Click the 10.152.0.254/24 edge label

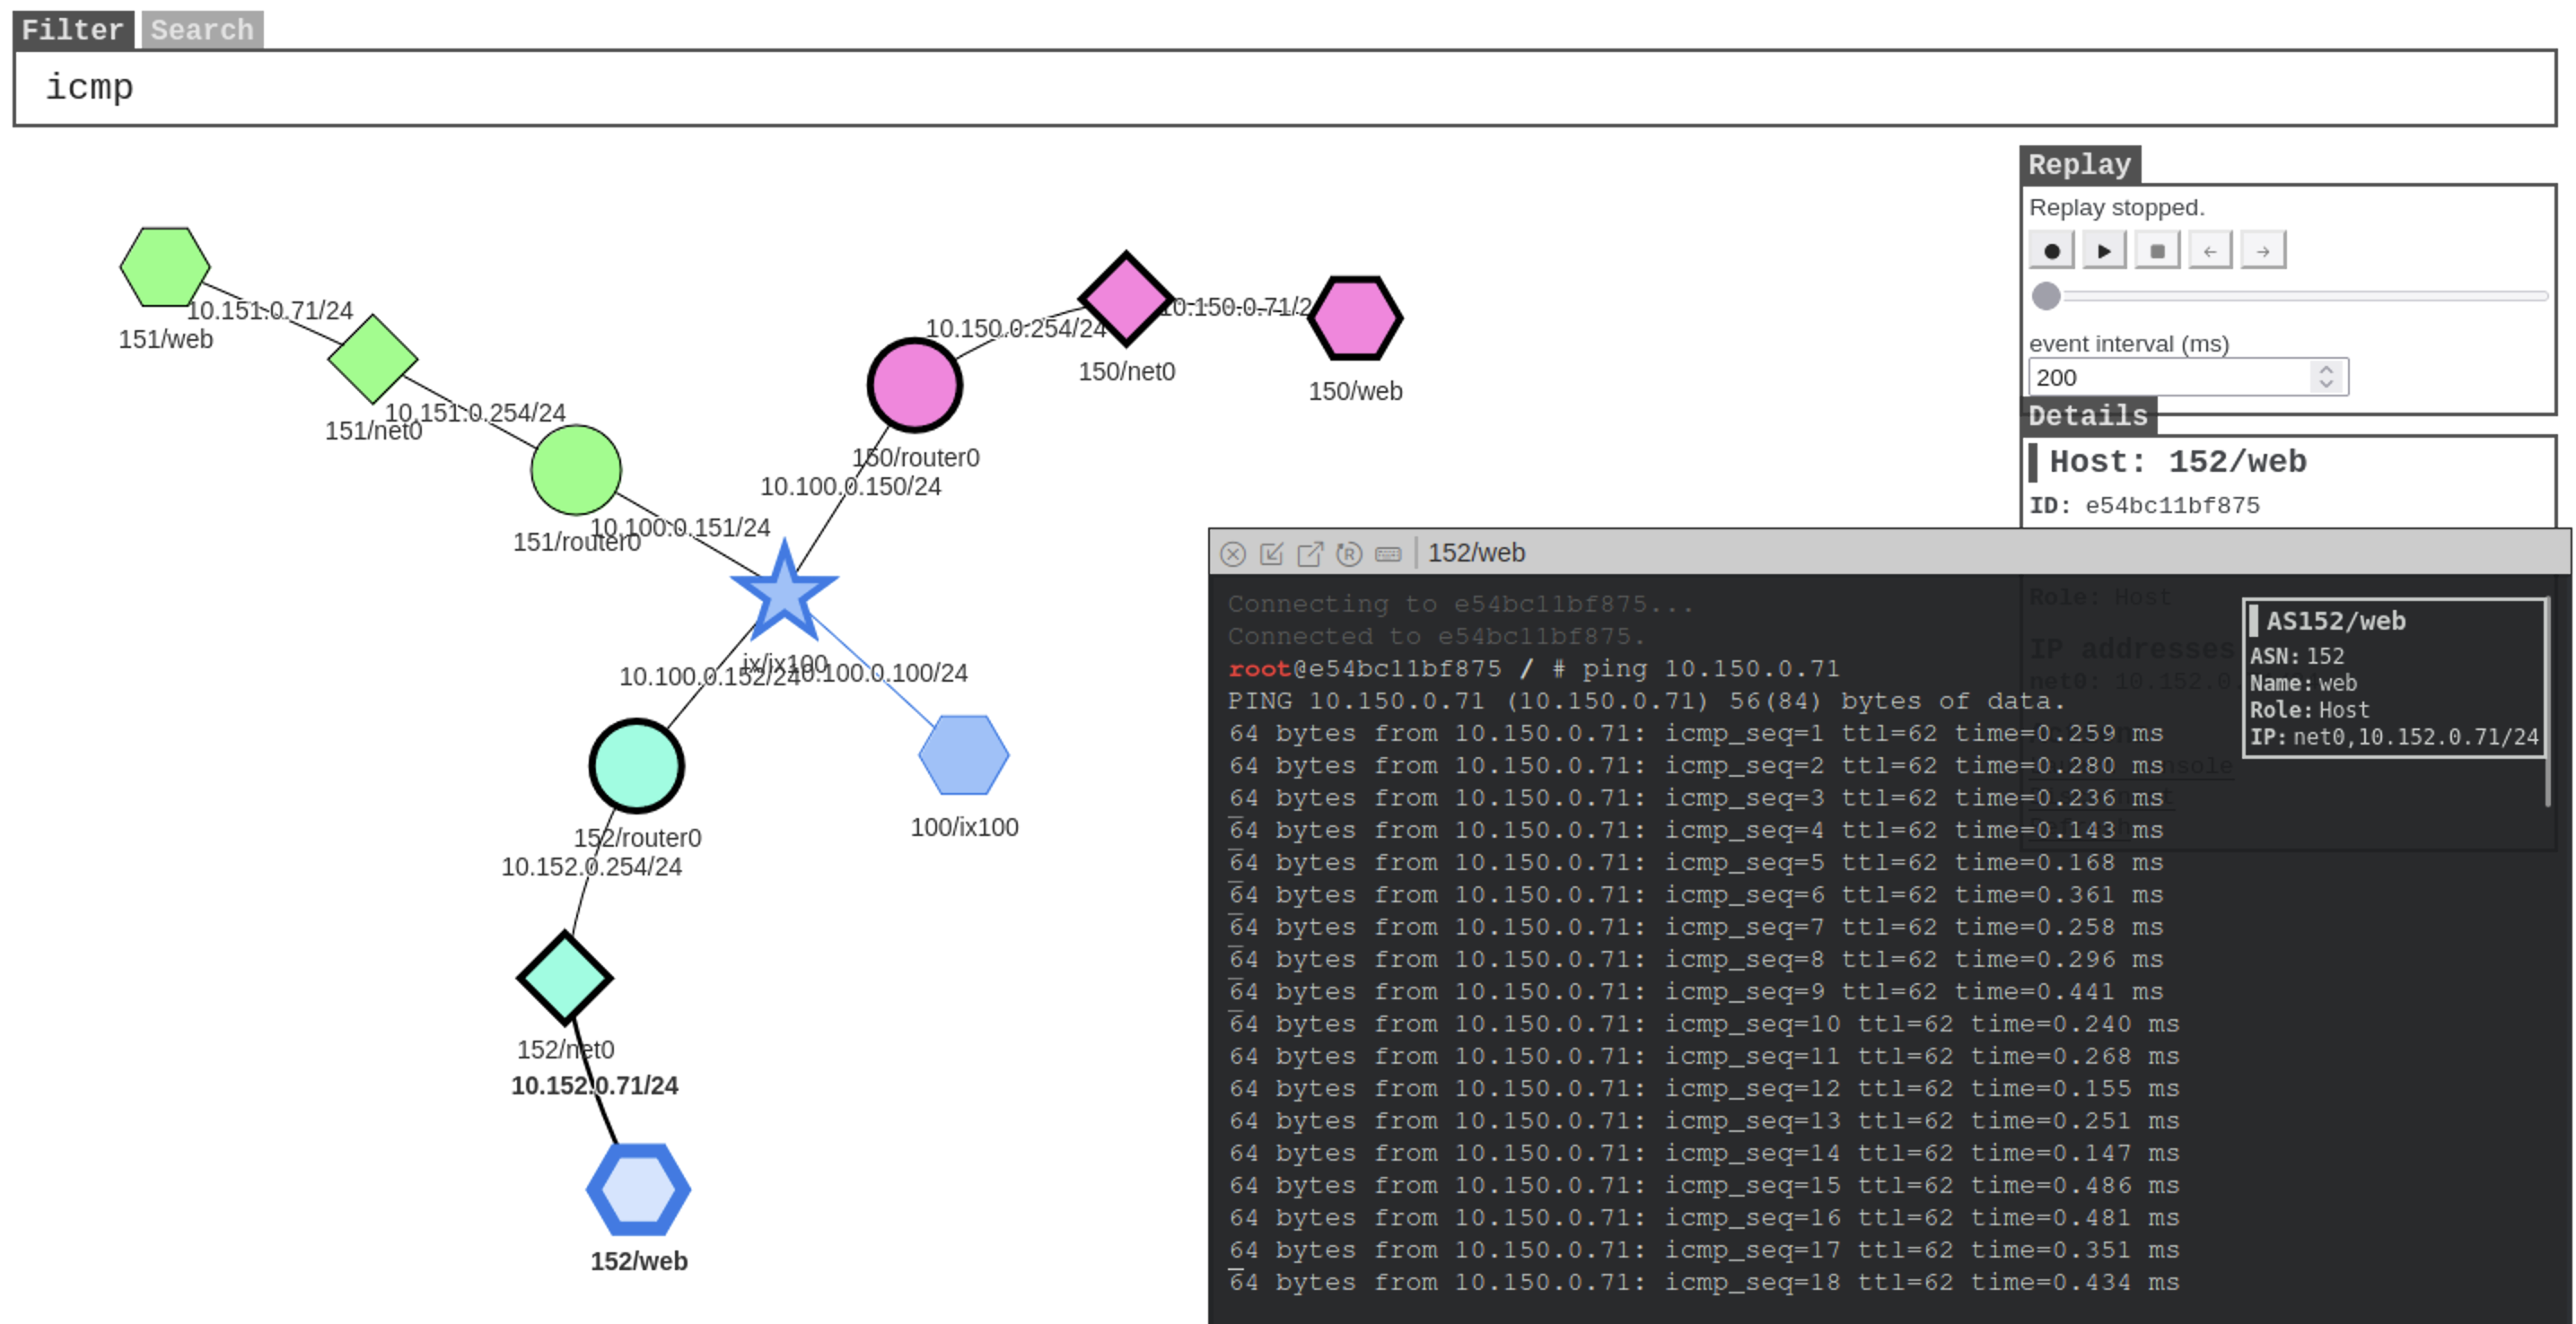tap(591, 867)
